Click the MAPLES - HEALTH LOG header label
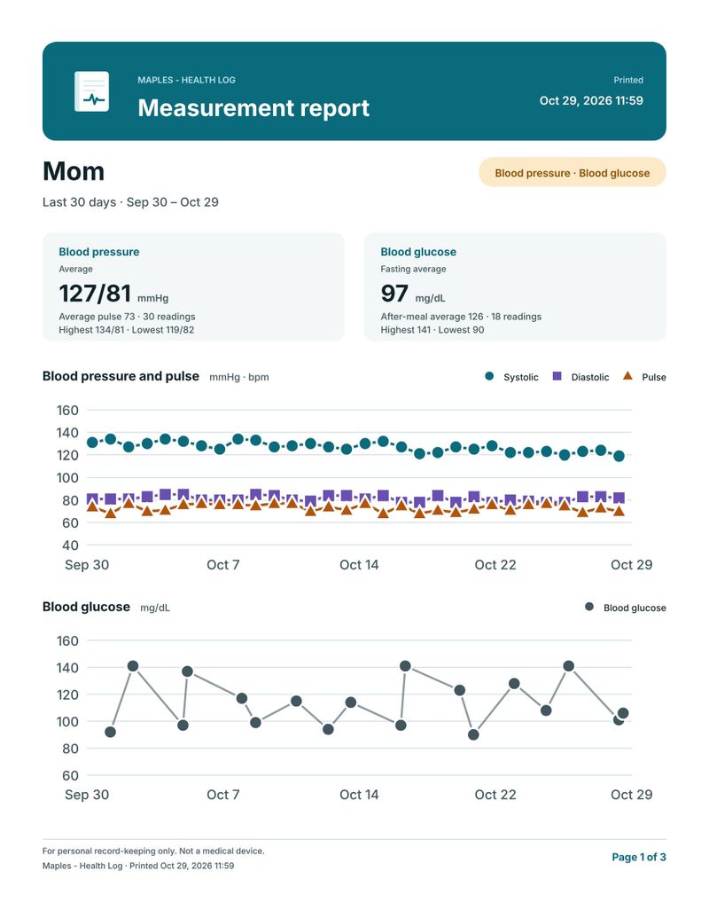 tap(187, 80)
